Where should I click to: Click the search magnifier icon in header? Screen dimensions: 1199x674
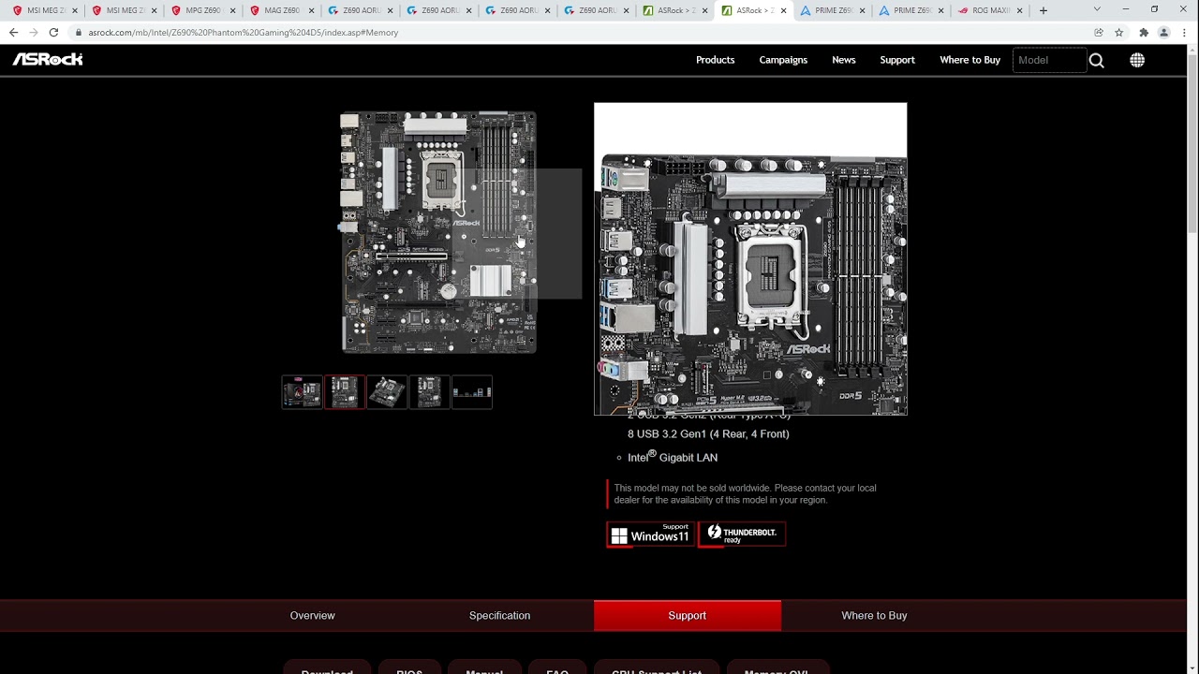(x=1096, y=60)
